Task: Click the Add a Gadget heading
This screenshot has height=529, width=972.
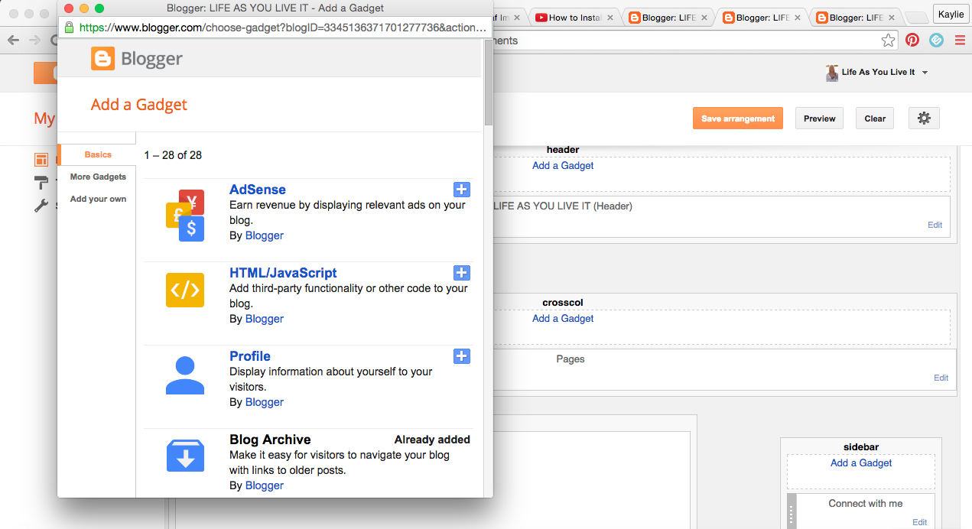Action: (139, 105)
